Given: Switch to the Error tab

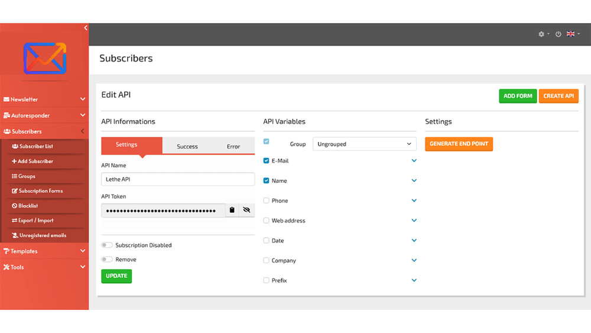Looking at the screenshot, I should [x=233, y=146].
